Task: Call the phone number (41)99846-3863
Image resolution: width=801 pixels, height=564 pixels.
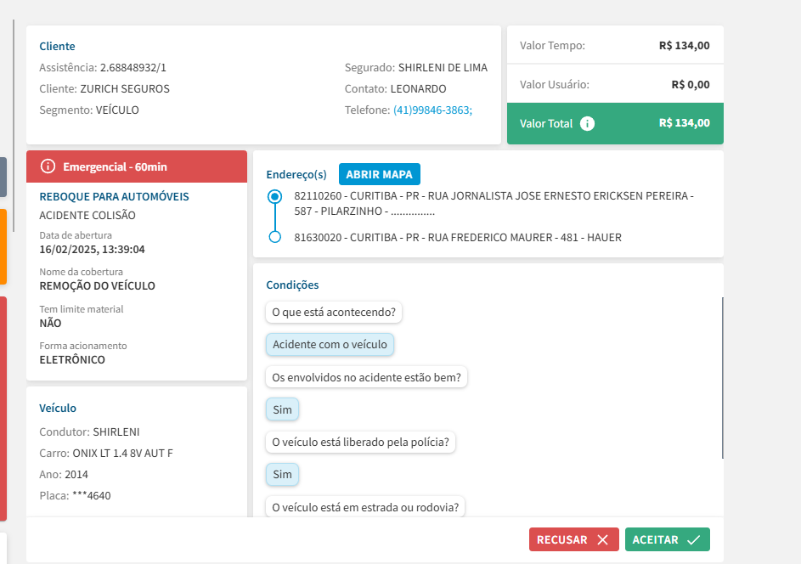Action: [x=432, y=110]
